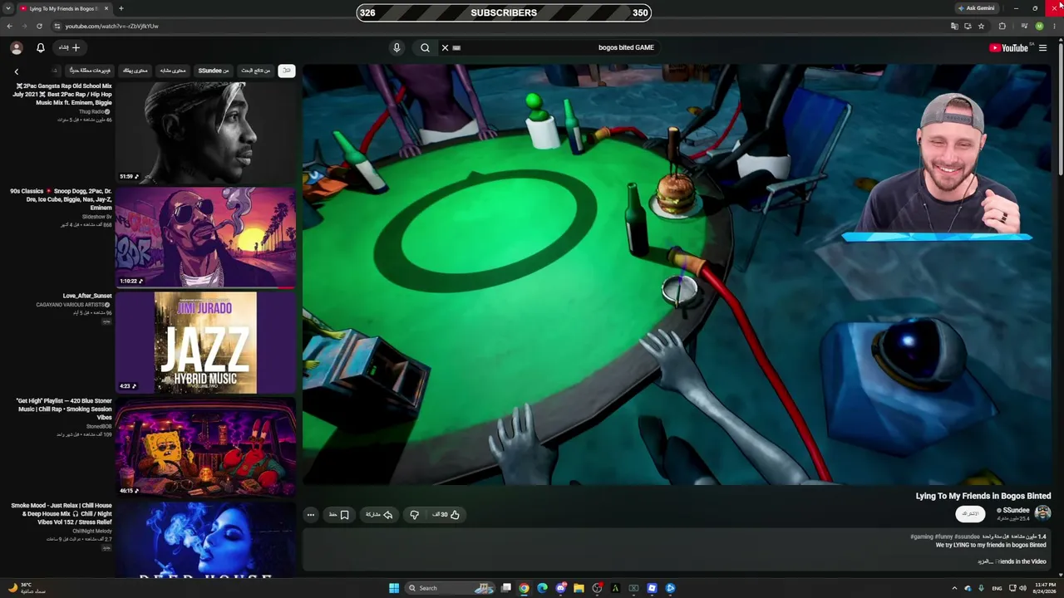Select the 'الكل' filter chip
The width and height of the screenshot is (1064, 598).
pos(287,71)
